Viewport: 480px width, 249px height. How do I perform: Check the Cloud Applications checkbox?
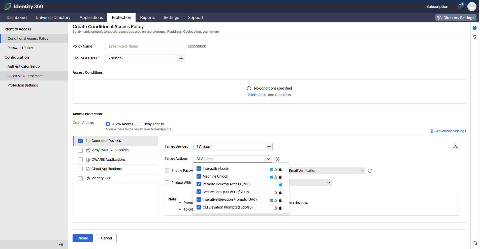click(x=80, y=169)
